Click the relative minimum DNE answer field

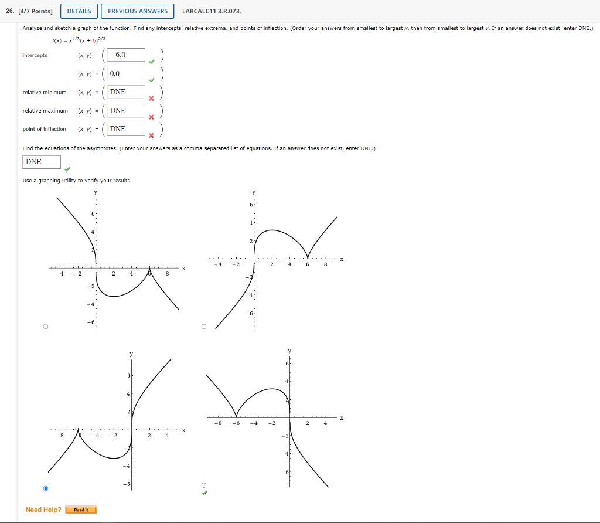coord(125,91)
